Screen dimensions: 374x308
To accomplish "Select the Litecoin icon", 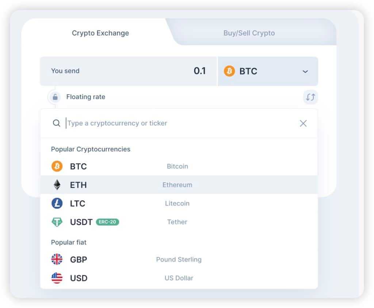I will (x=57, y=204).
